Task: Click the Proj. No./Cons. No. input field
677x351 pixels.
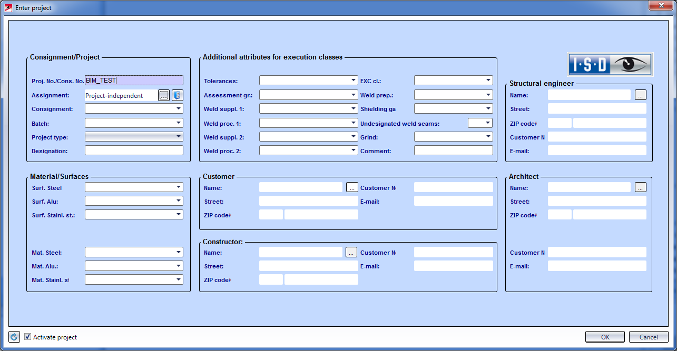Action: 134,81
